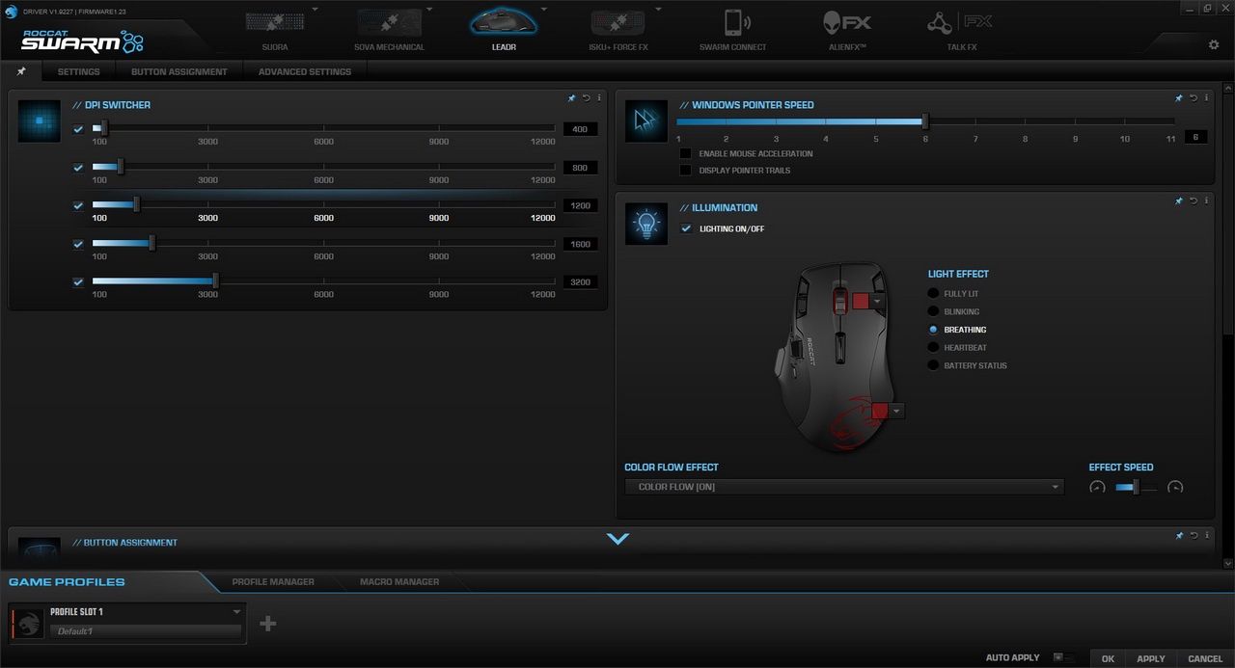1235x668 pixels.
Task: Open scroll wheel color dropdown arrow
Action: [x=877, y=301]
